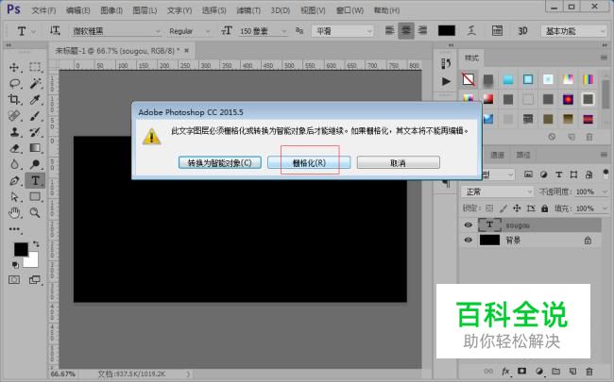Screen dimensions: 614x382
Task: Open the 3D(D) menu
Action: pos(281,10)
